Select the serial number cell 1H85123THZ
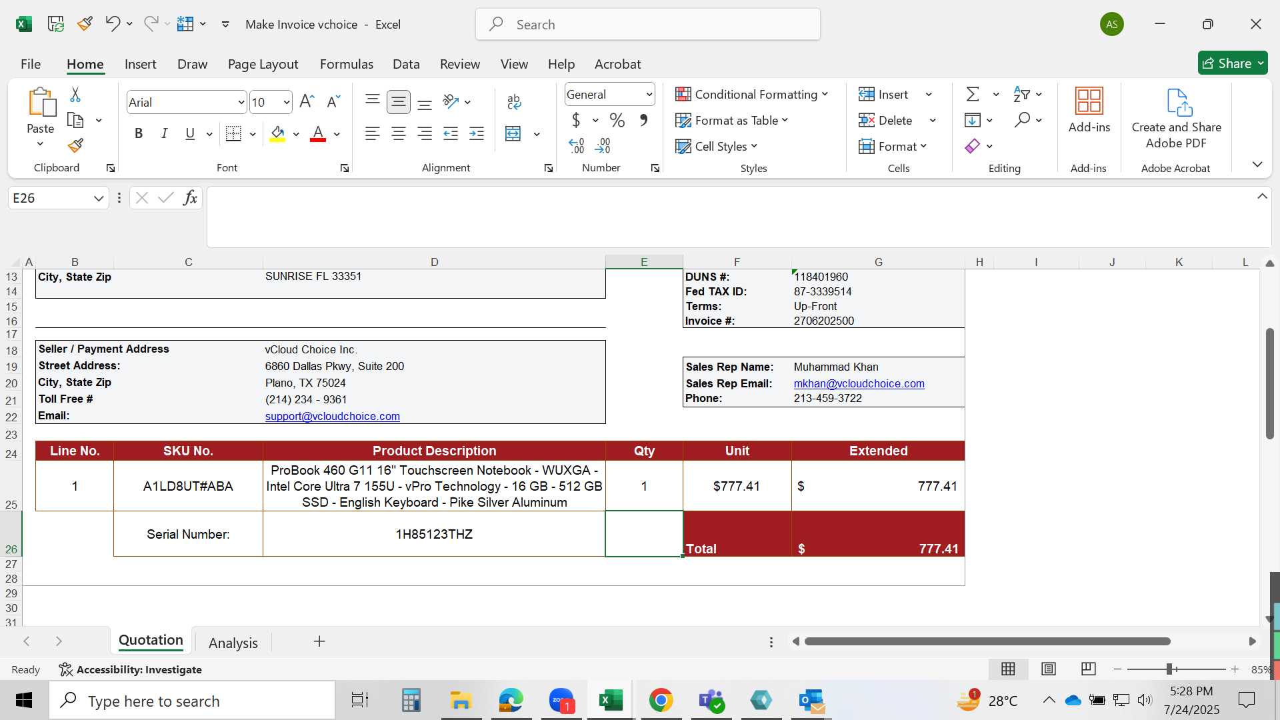 (434, 534)
